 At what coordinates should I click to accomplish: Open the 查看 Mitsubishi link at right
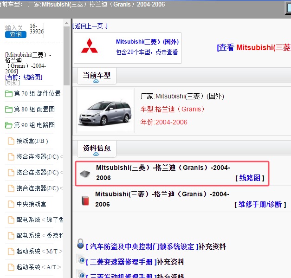tap(254, 47)
